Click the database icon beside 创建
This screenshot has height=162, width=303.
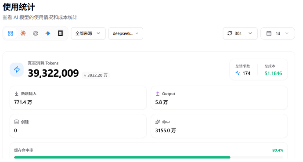click(x=16, y=122)
